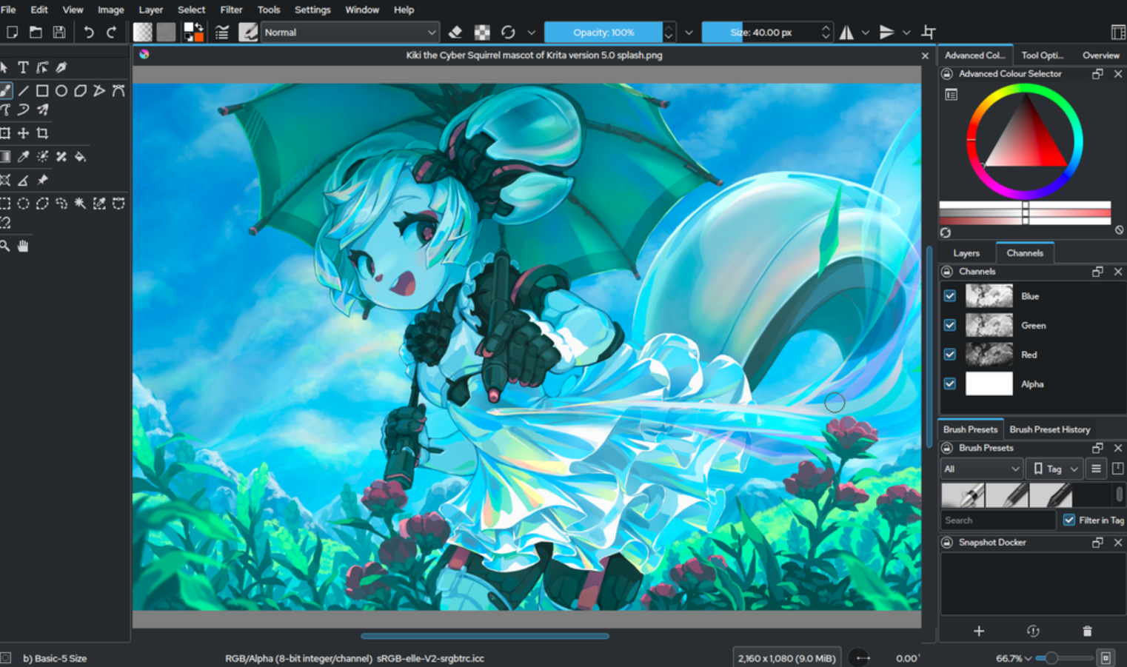Pick the Crop tool in toolbox
This screenshot has width=1127, height=667.
pyautogui.click(x=42, y=133)
